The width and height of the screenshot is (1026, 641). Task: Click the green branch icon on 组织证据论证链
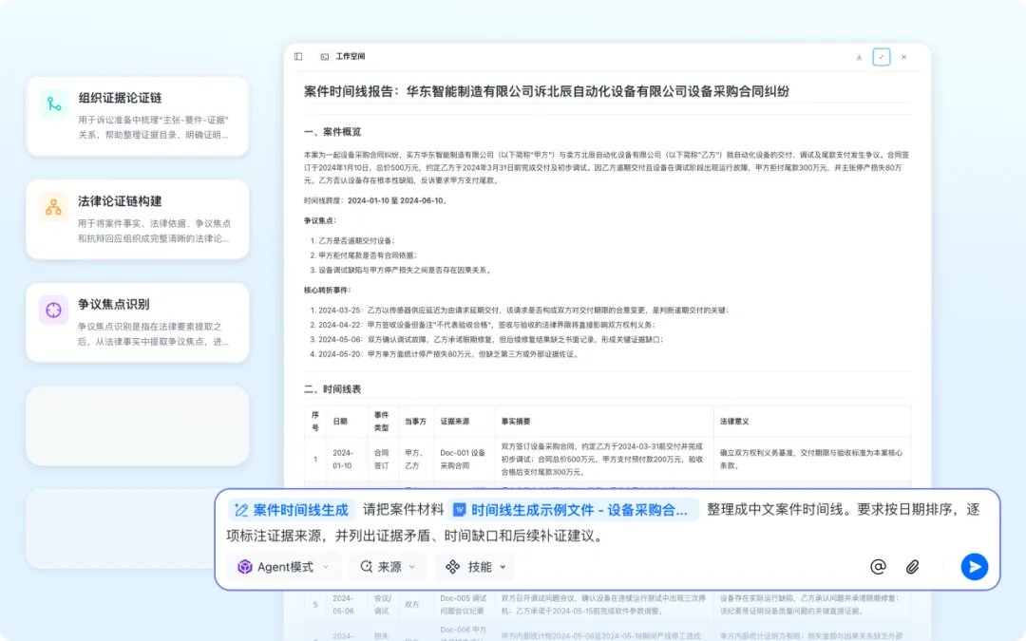(53, 104)
